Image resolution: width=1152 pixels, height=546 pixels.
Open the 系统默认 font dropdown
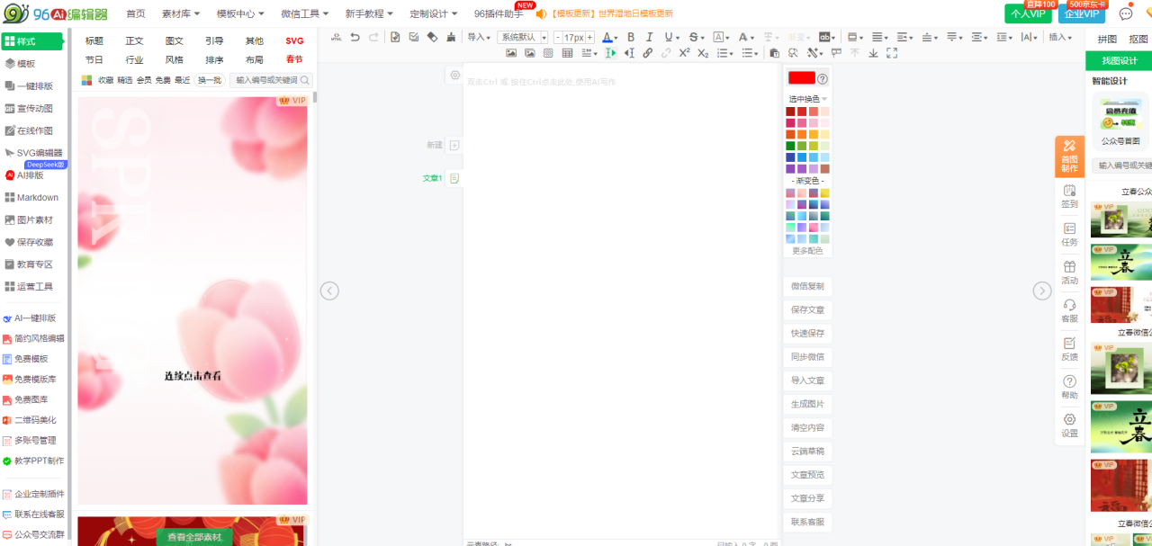click(523, 37)
